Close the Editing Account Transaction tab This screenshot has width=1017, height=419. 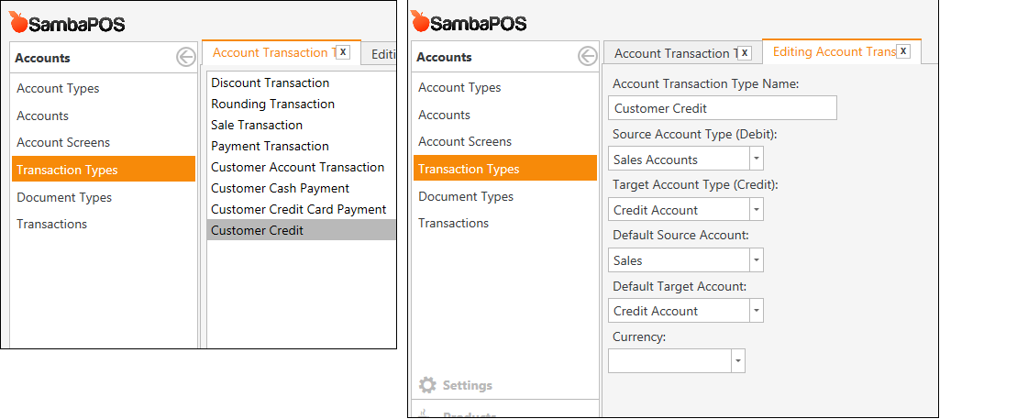coord(903,52)
